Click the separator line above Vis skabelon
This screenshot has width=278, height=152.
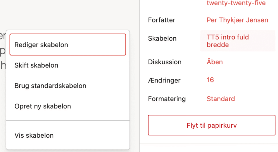[x=68, y=120]
